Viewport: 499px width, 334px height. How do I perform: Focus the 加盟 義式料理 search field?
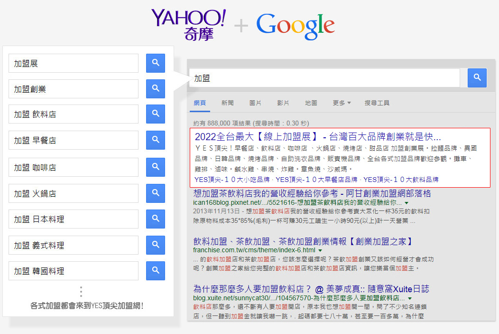coord(74,245)
